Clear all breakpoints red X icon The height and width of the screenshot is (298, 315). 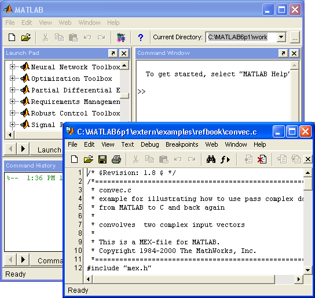pyautogui.click(x=262, y=159)
